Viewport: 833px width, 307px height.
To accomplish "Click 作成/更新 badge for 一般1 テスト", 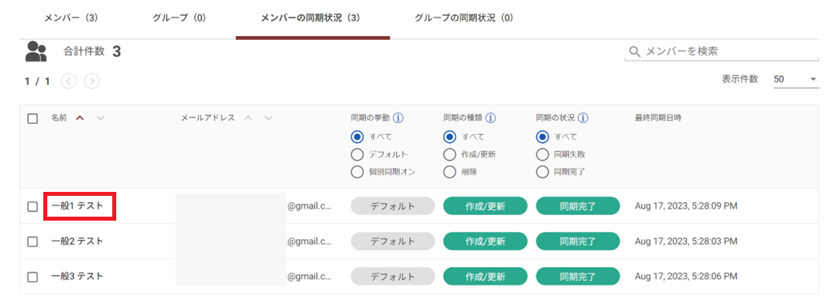I will [x=485, y=206].
